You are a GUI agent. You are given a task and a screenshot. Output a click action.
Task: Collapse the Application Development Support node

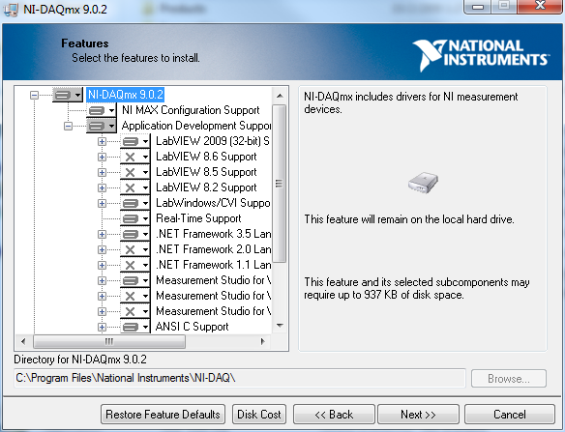click(68, 126)
